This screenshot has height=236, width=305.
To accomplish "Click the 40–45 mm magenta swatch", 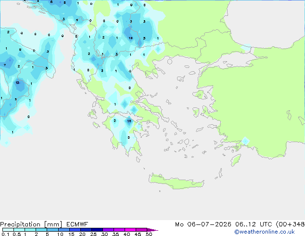I will point(130,230).
